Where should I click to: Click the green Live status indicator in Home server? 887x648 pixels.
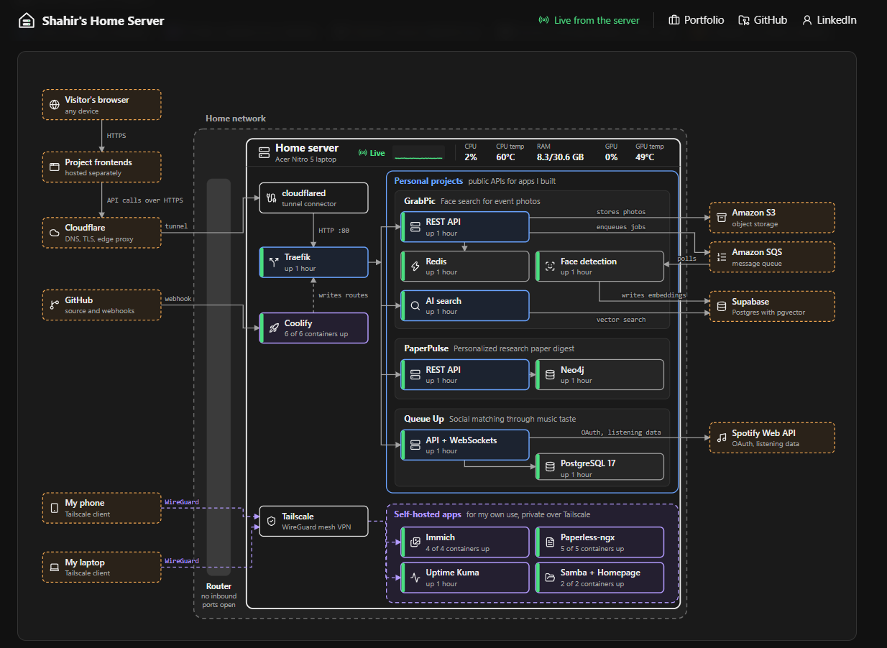pos(372,153)
